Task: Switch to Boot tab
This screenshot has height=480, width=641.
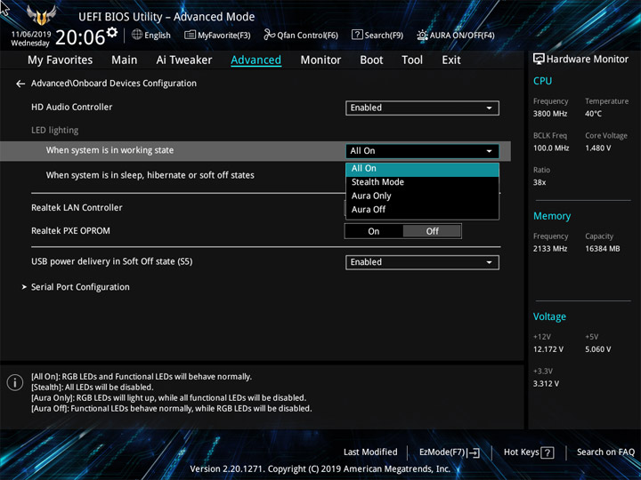Action: (x=371, y=60)
